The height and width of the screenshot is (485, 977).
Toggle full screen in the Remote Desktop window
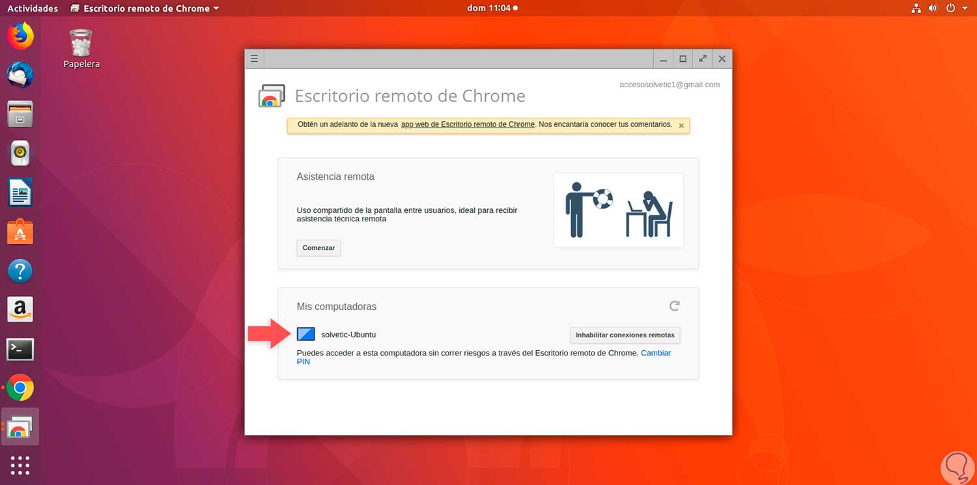pyautogui.click(x=702, y=59)
